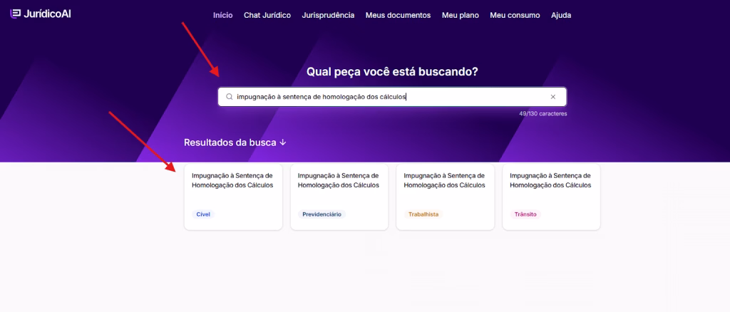Go to the Jurisprudência page
Viewport: 730px width, 312px height.
click(x=328, y=16)
